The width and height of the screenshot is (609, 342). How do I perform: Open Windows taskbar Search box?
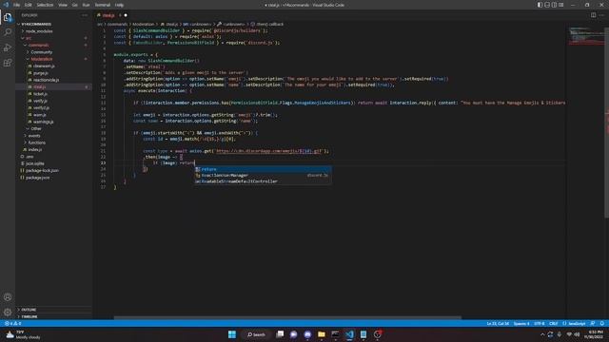click(x=256, y=334)
